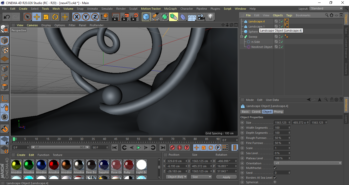The image size is (349, 185).
Task: Enable the Workplane mode grid icon
Action: point(5,59)
